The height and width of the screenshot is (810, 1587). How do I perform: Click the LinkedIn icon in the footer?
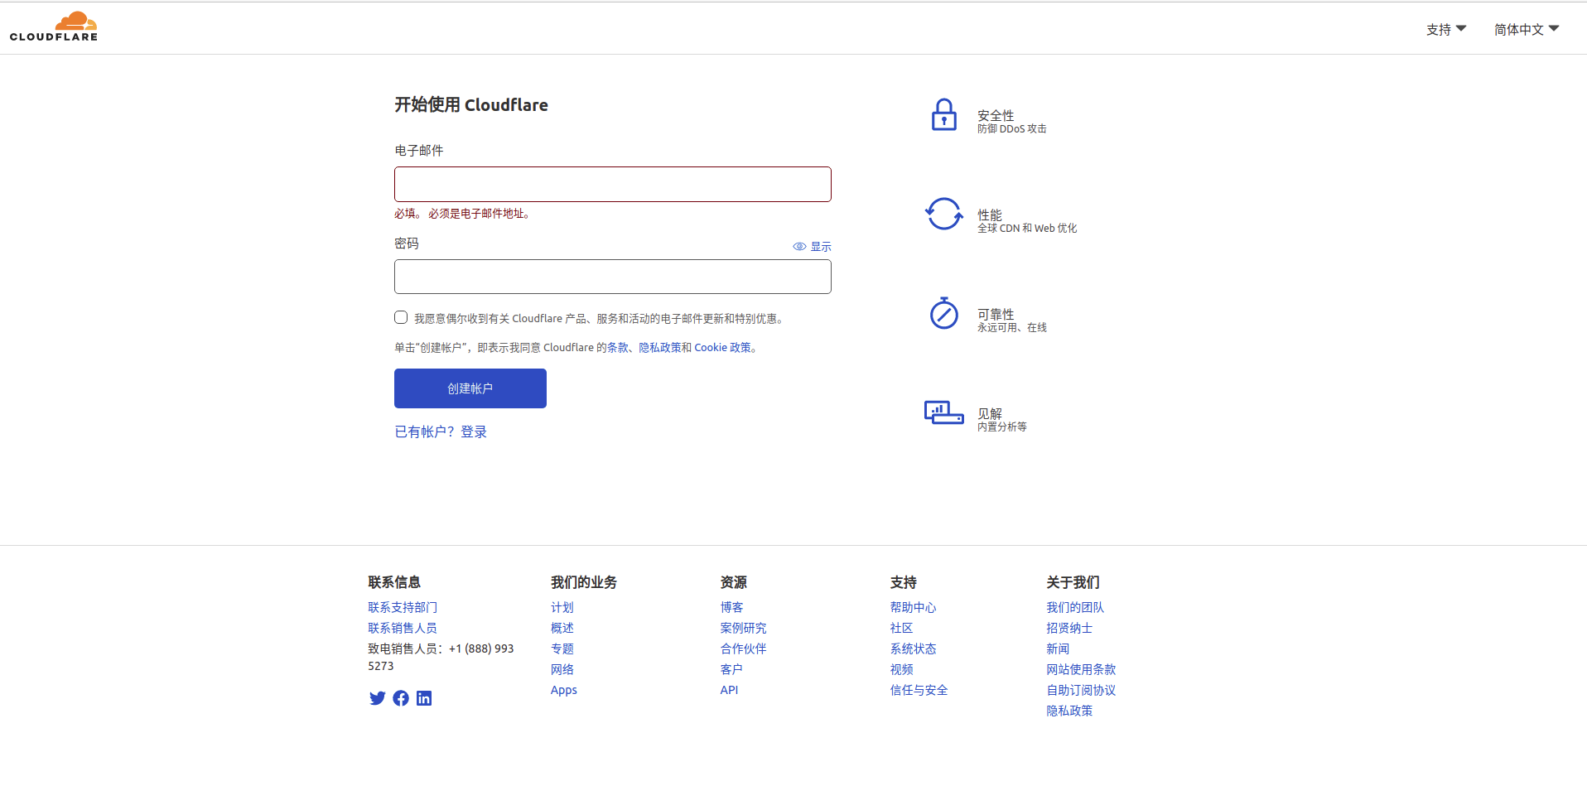[x=424, y=698]
